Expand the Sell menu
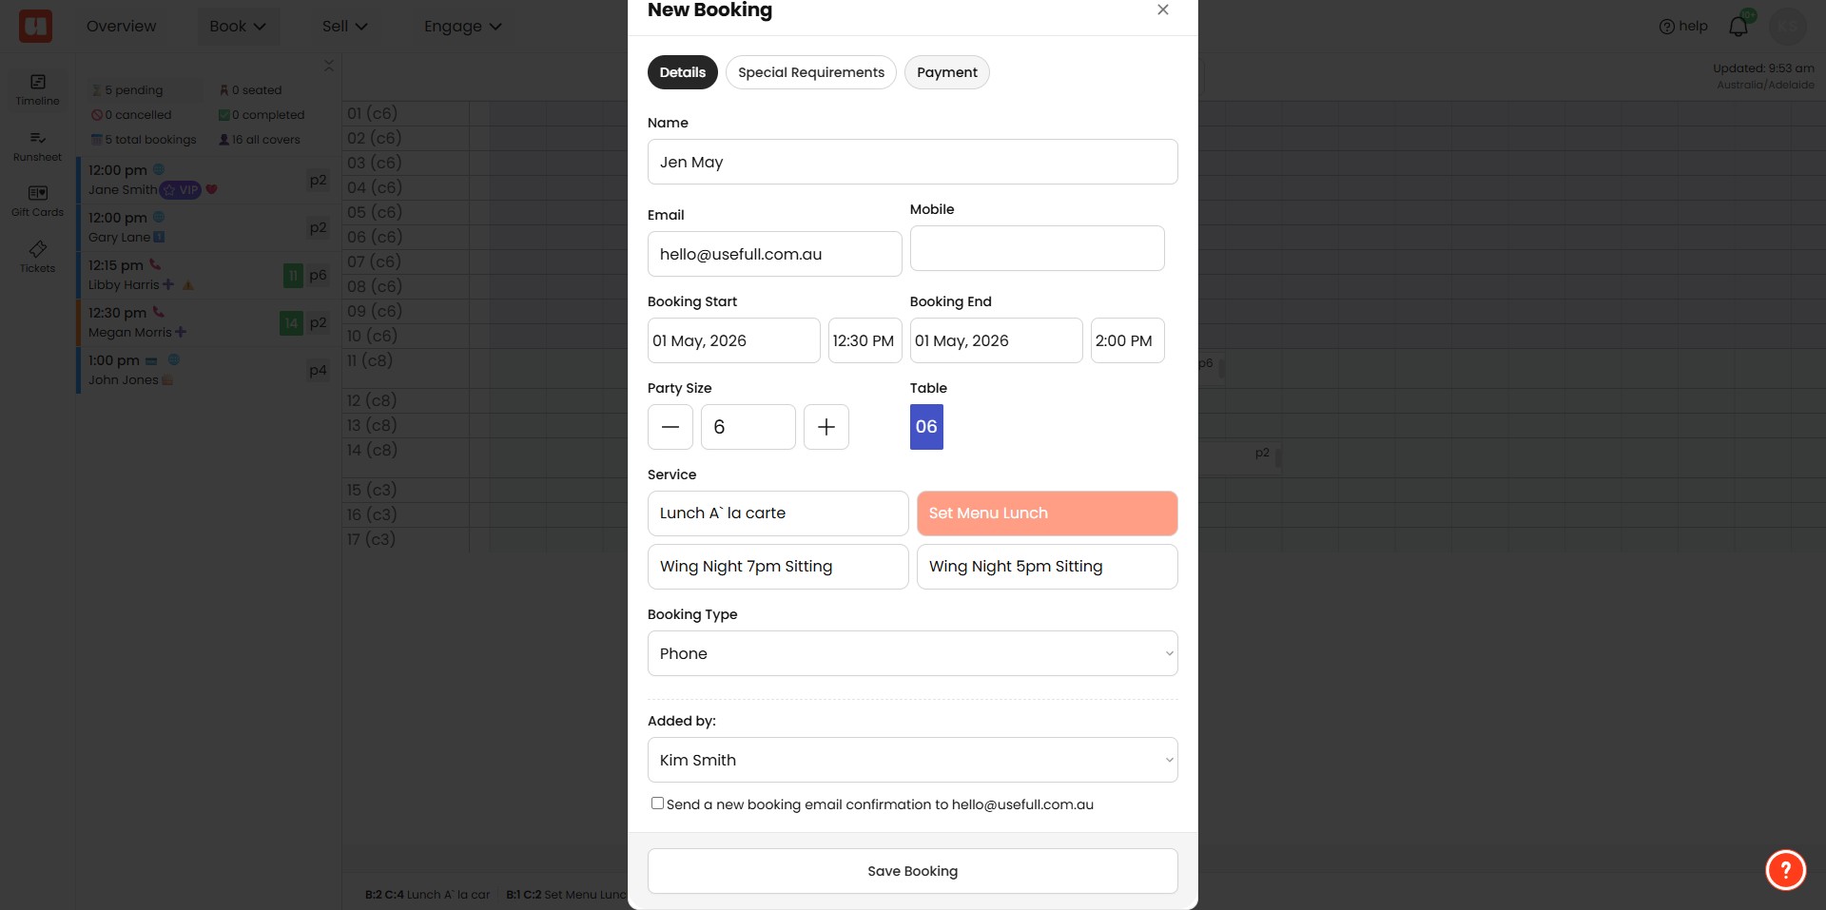 (344, 27)
